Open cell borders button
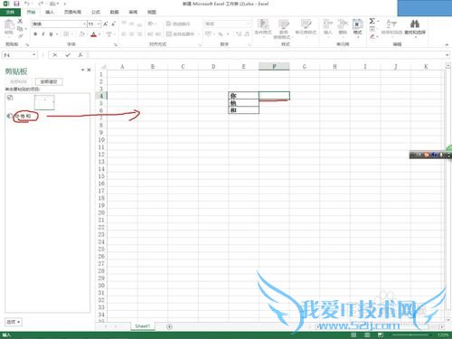Image resolution: width=452 pixels, height=339 pixels. tap(66, 34)
